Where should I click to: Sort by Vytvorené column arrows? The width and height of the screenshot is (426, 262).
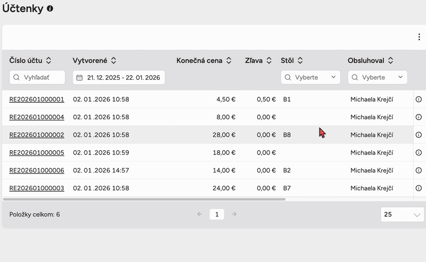[x=113, y=61]
